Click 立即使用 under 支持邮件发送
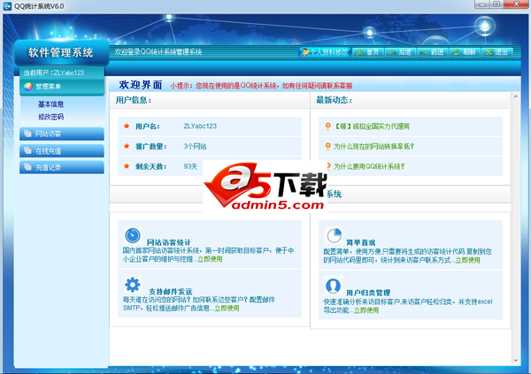 click(x=227, y=309)
